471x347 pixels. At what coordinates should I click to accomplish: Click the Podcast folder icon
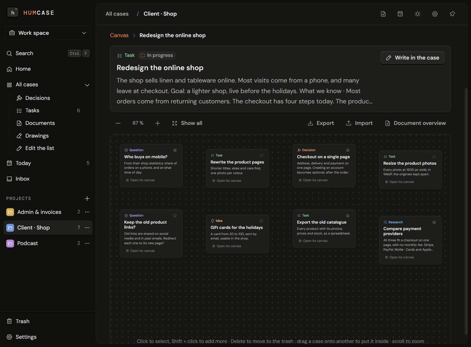10,243
